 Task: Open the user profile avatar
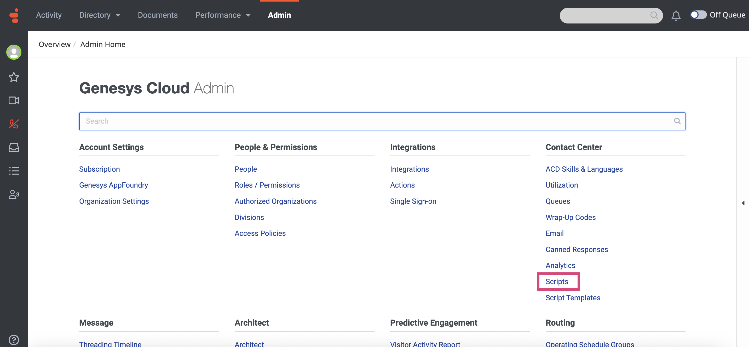coord(14,52)
